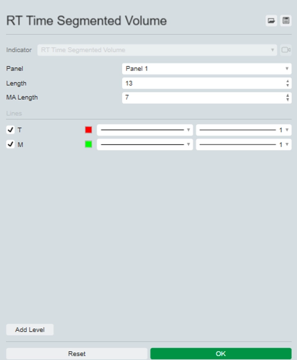297x360 pixels.
Task: Click the Add Level button
Action: [30, 330]
